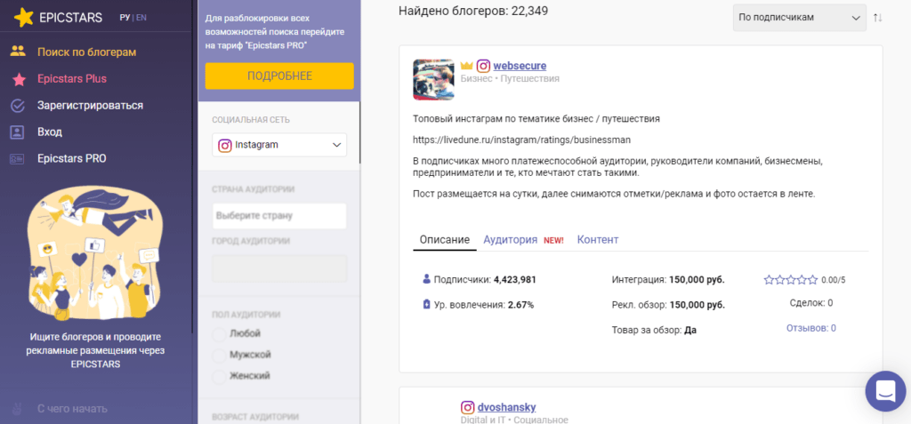Switch to the 'Контент' tab
The image size is (911, 424).
coord(597,240)
